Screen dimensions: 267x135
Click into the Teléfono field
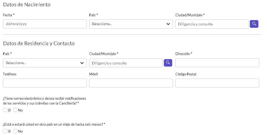point(45,83)
